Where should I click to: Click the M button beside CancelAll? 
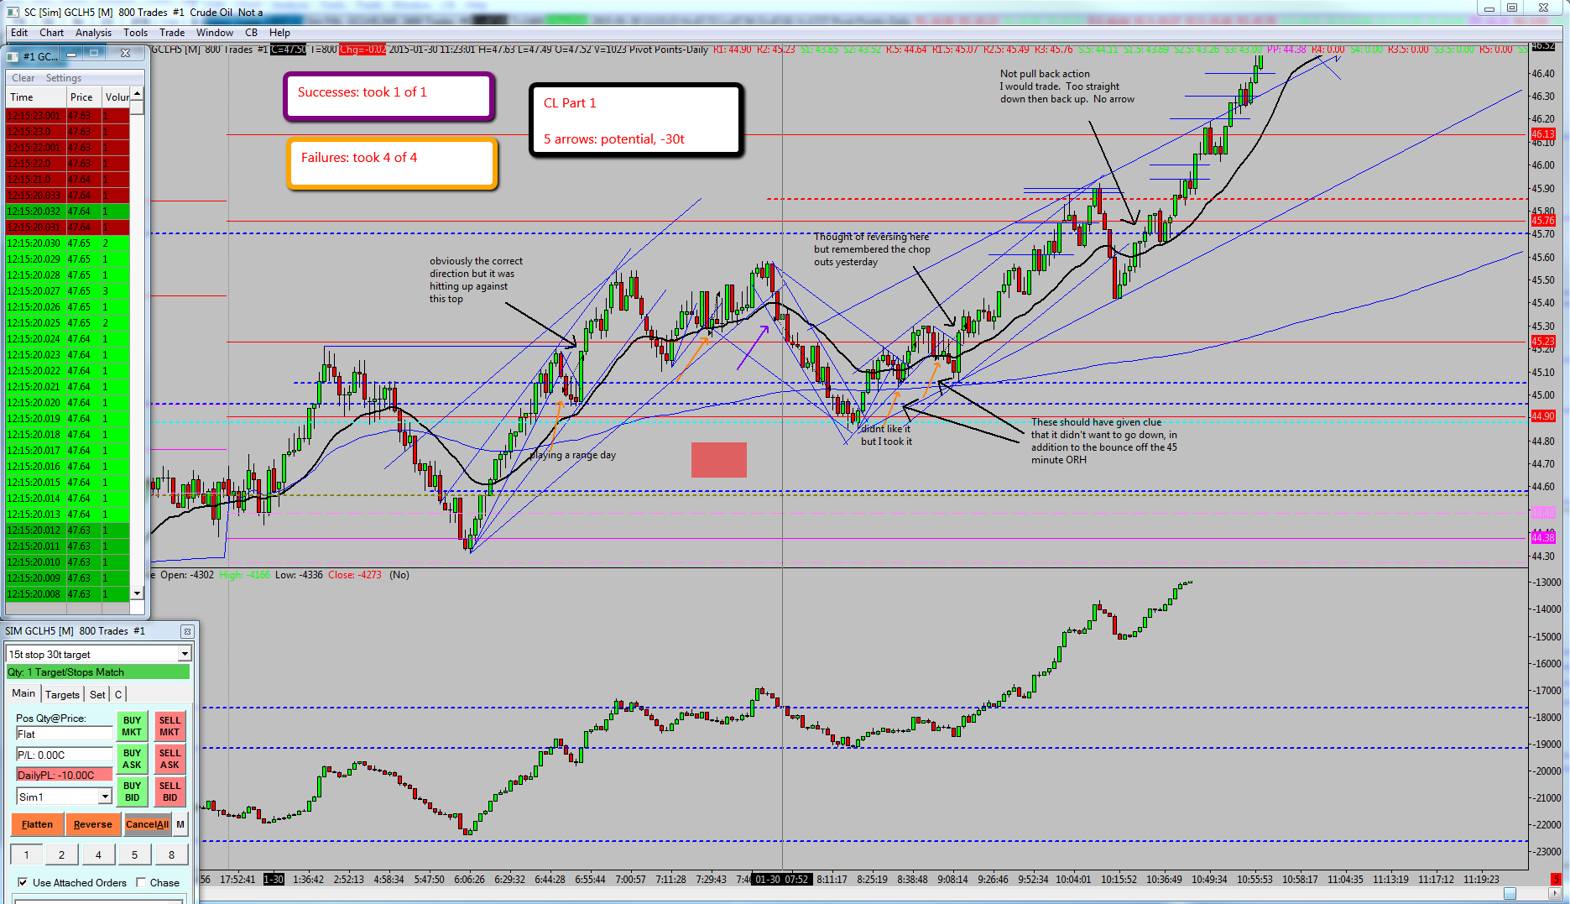tap(180, 824)
